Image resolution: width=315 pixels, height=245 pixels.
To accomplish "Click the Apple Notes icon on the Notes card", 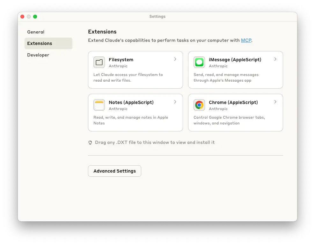I will pos(99,105).
